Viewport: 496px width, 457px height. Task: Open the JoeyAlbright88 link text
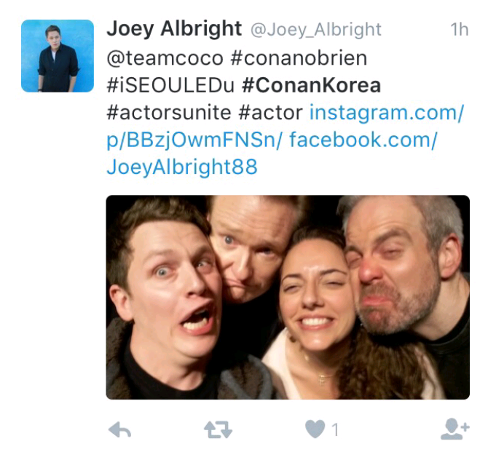182,167
